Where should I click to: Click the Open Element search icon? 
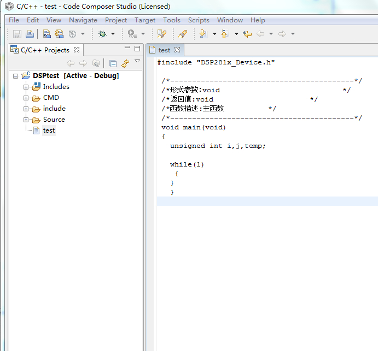pos(162,34)
